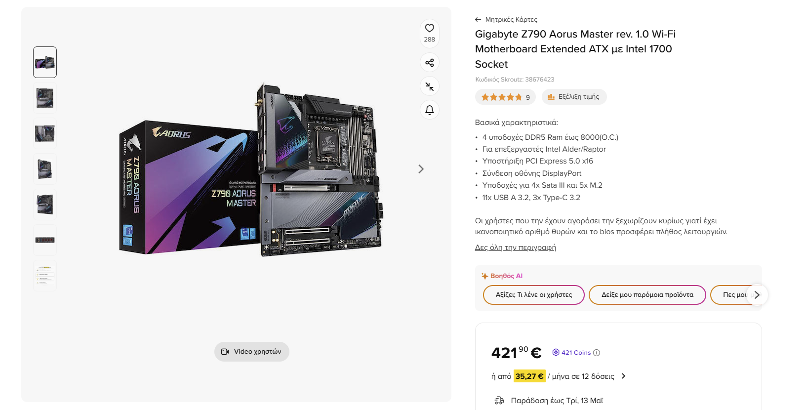View the rear I/O panel thumbnail
This screenshot has height=410, width=806.
click(45, 240)
